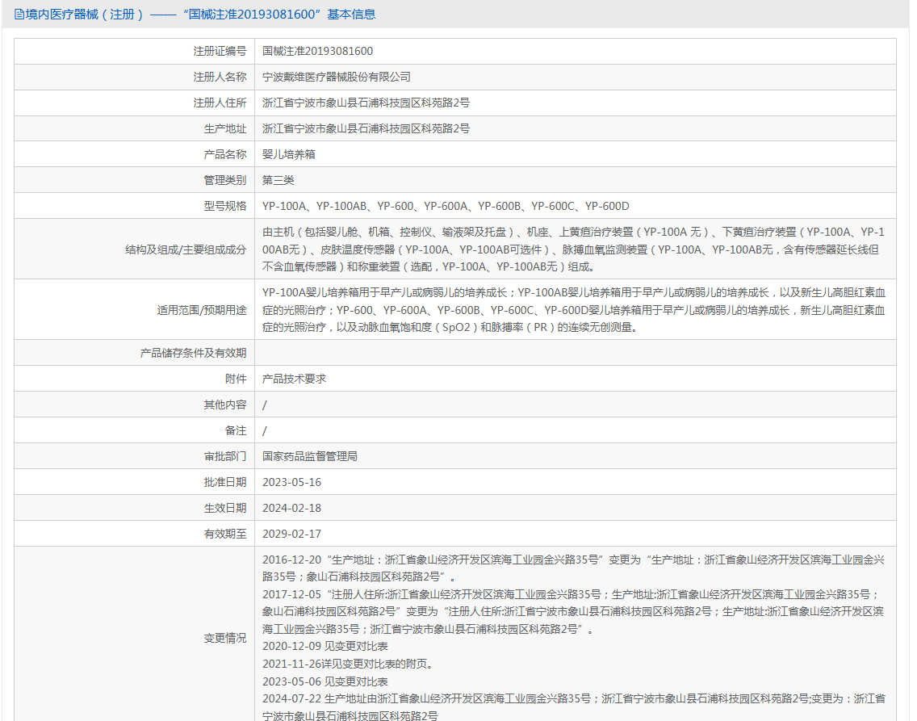The width and height of the screenshot is (917, 721).
Task: Click the 变更情况 label
Action: tap(225, 638)
